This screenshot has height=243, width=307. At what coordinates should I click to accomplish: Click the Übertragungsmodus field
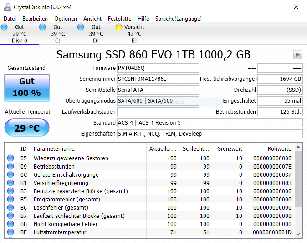point(158,101)
